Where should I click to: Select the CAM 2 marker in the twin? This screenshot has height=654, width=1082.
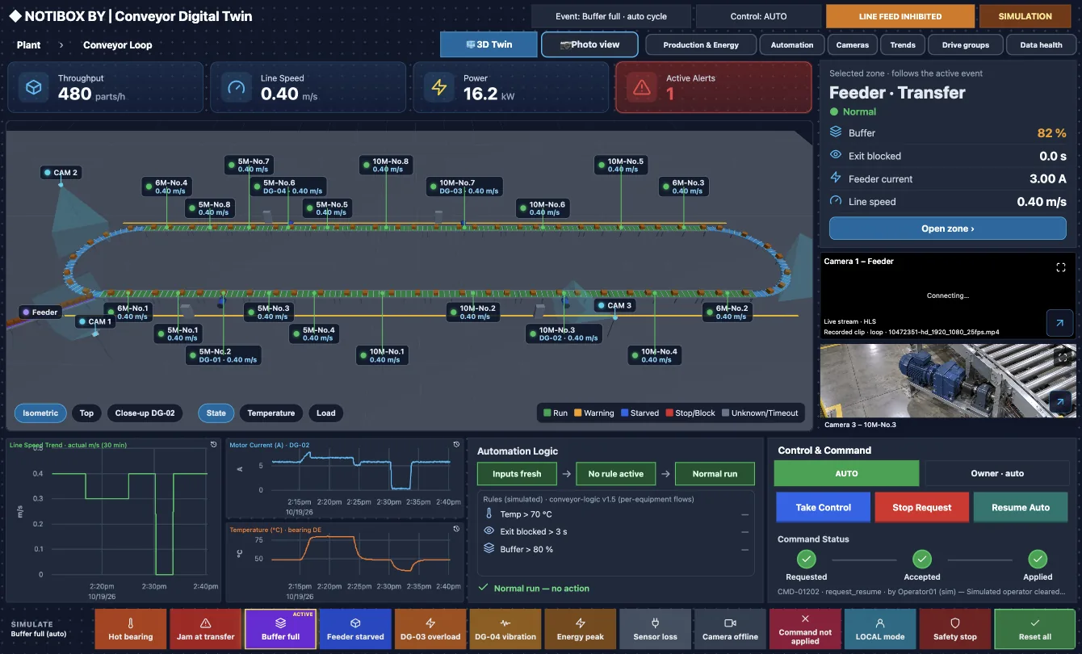pyautogui.click(x=61, y=173)
